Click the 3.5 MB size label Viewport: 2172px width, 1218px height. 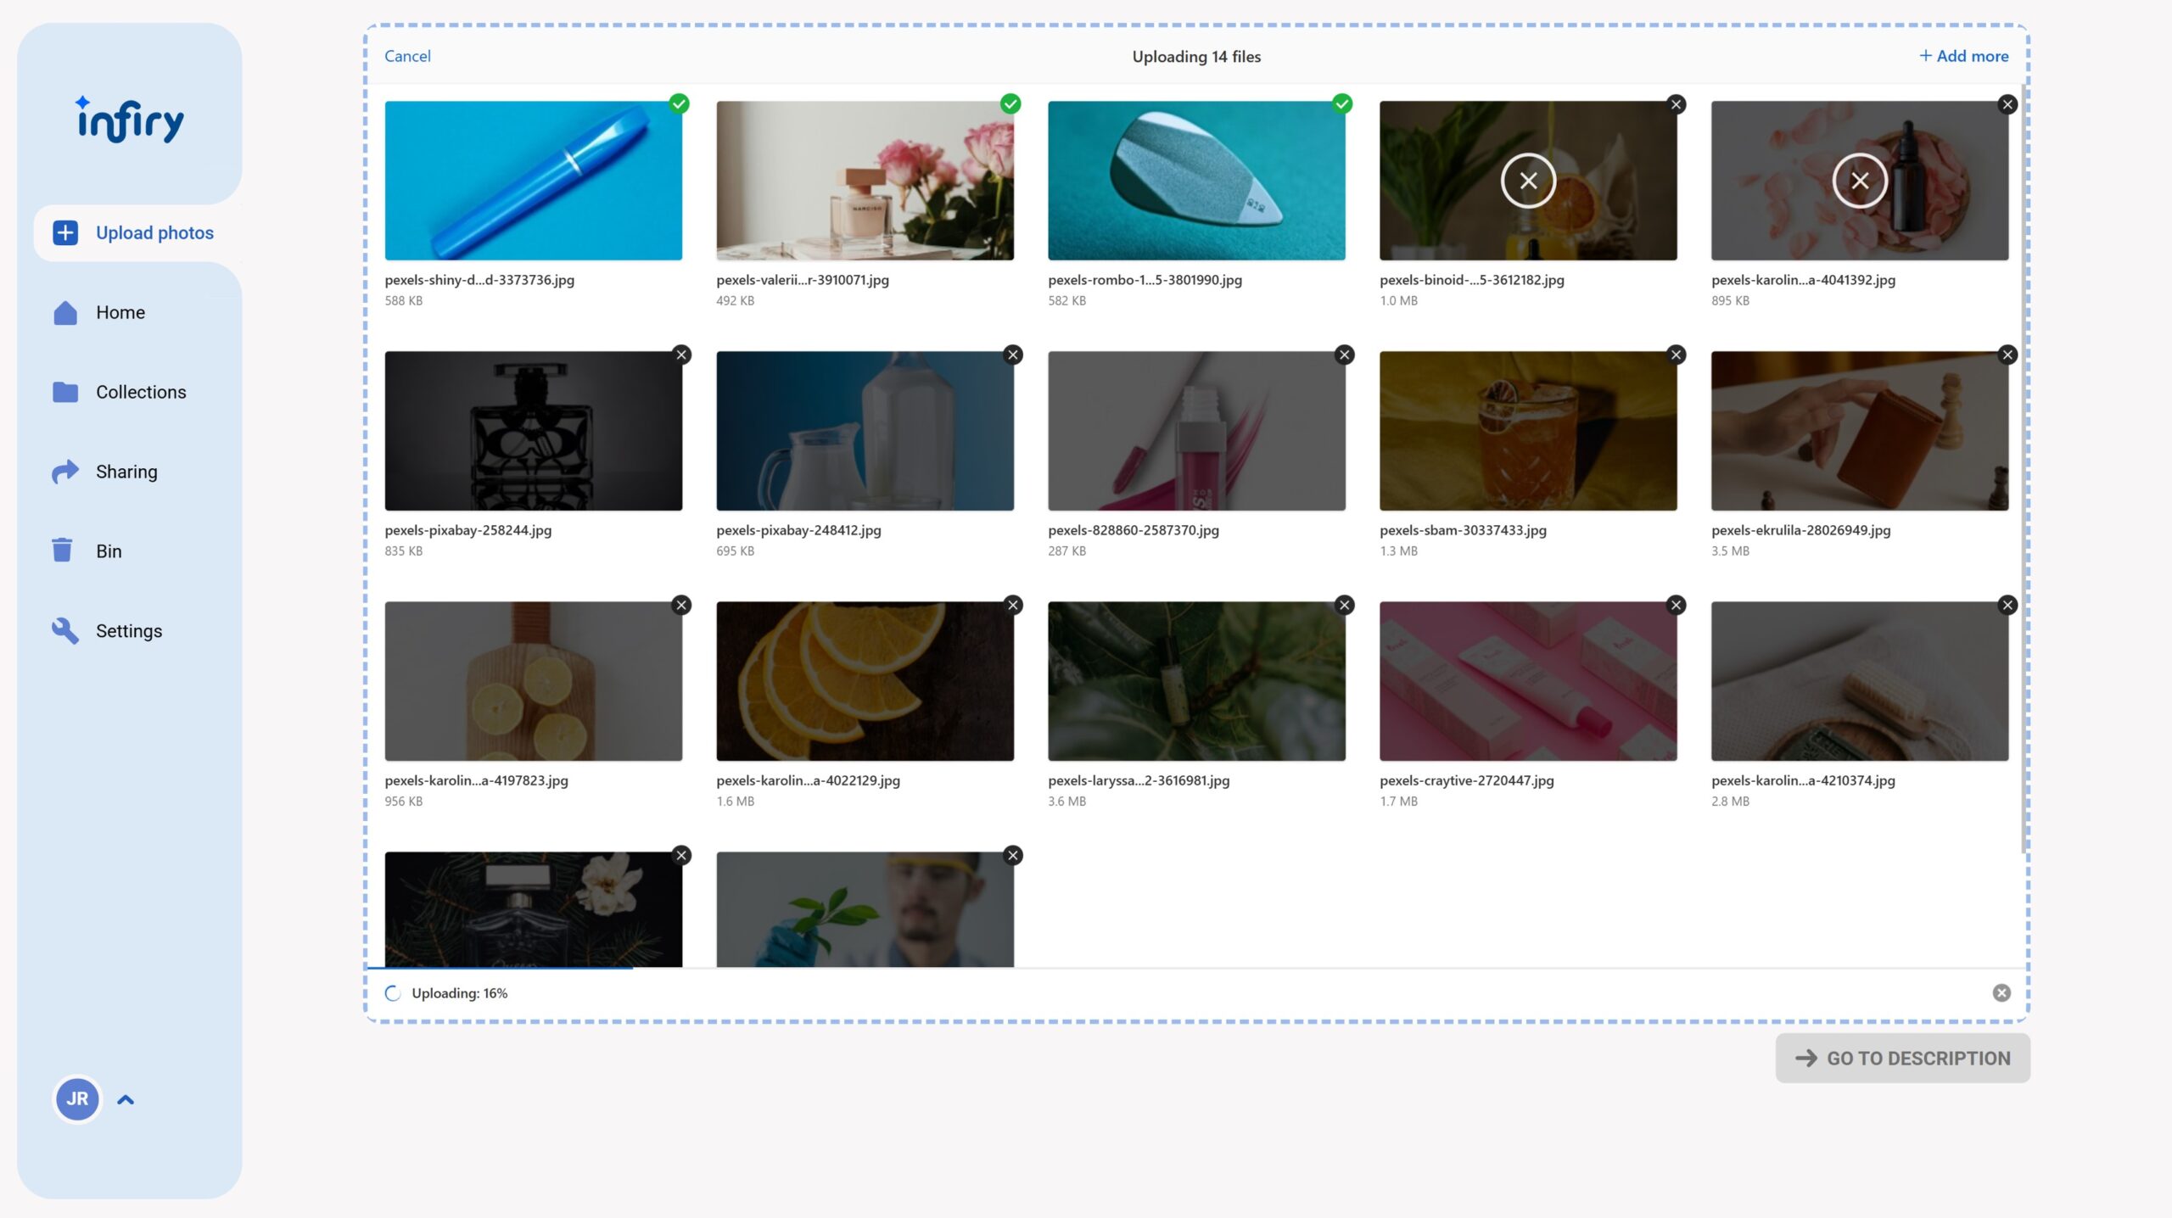1730,551
